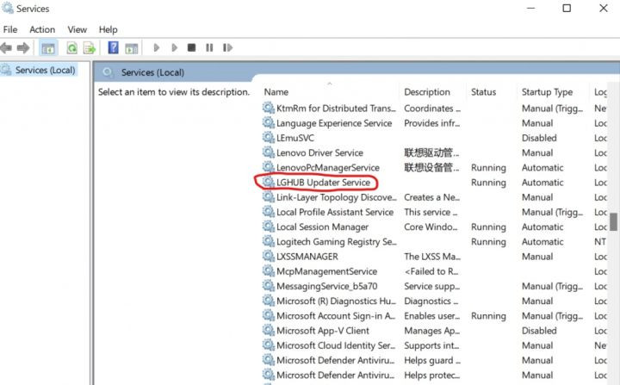620x385 pixels.
Task: Open Help via the blue question mark icon
Action: coord(113,48)
